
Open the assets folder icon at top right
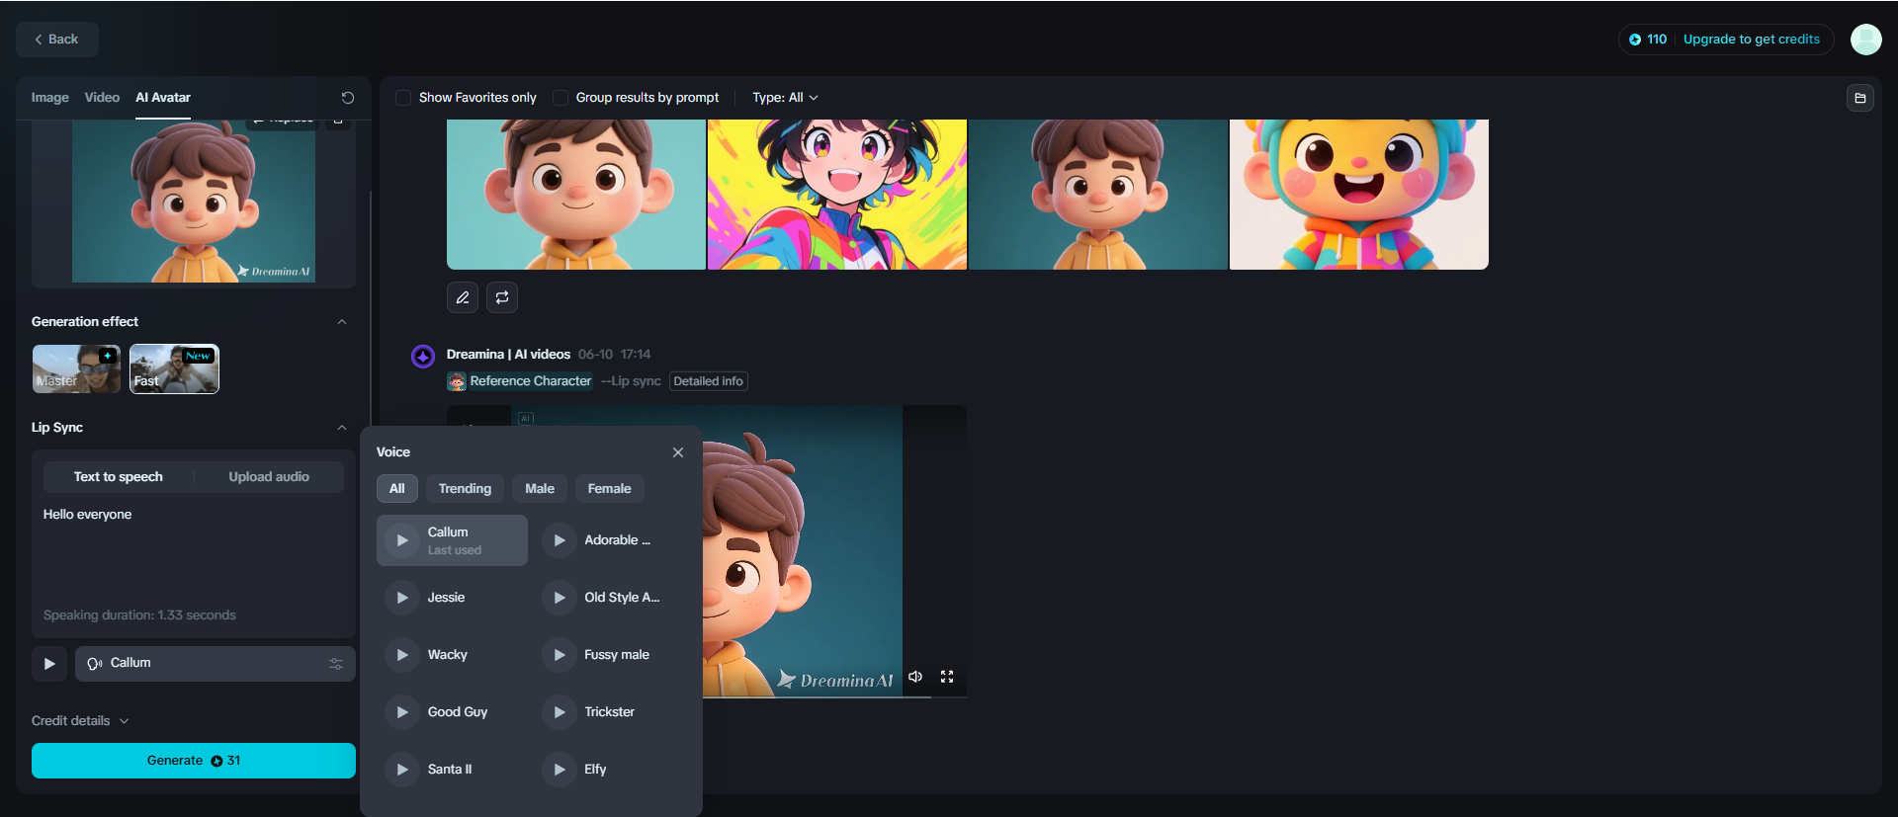(1860, 98)
